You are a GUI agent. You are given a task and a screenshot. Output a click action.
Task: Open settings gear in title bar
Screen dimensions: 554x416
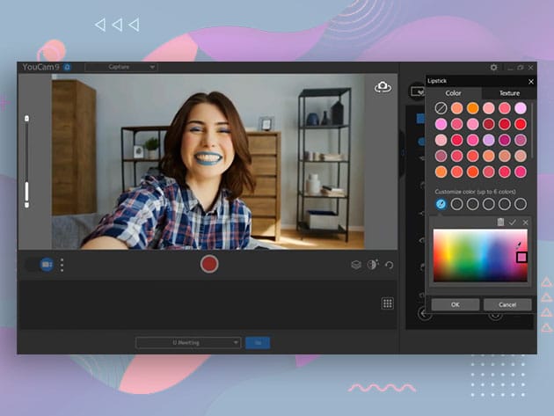[x=493, y=67]
